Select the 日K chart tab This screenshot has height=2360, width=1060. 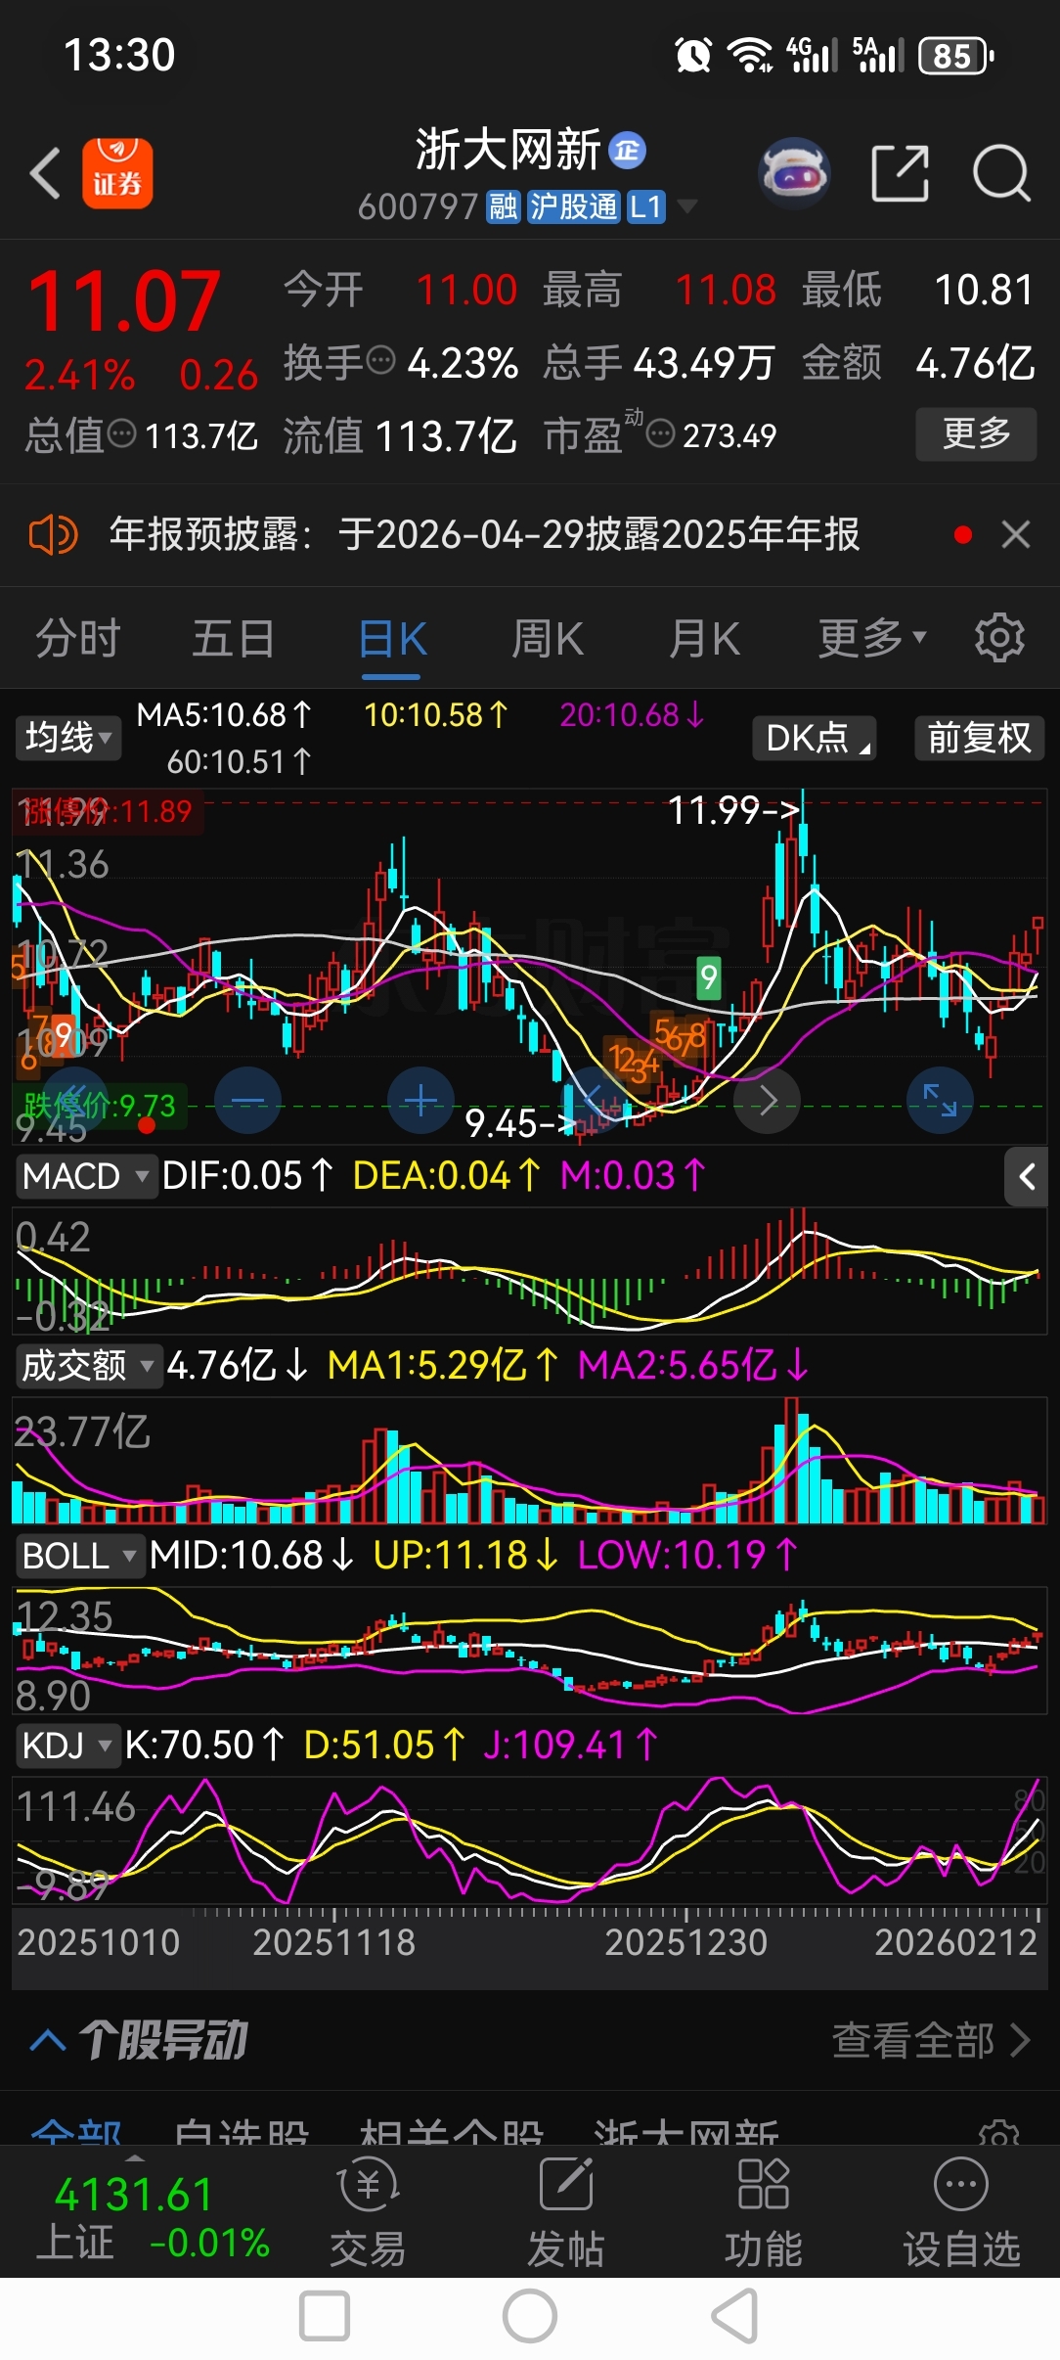pyautogui.click(x=392, y=640)
